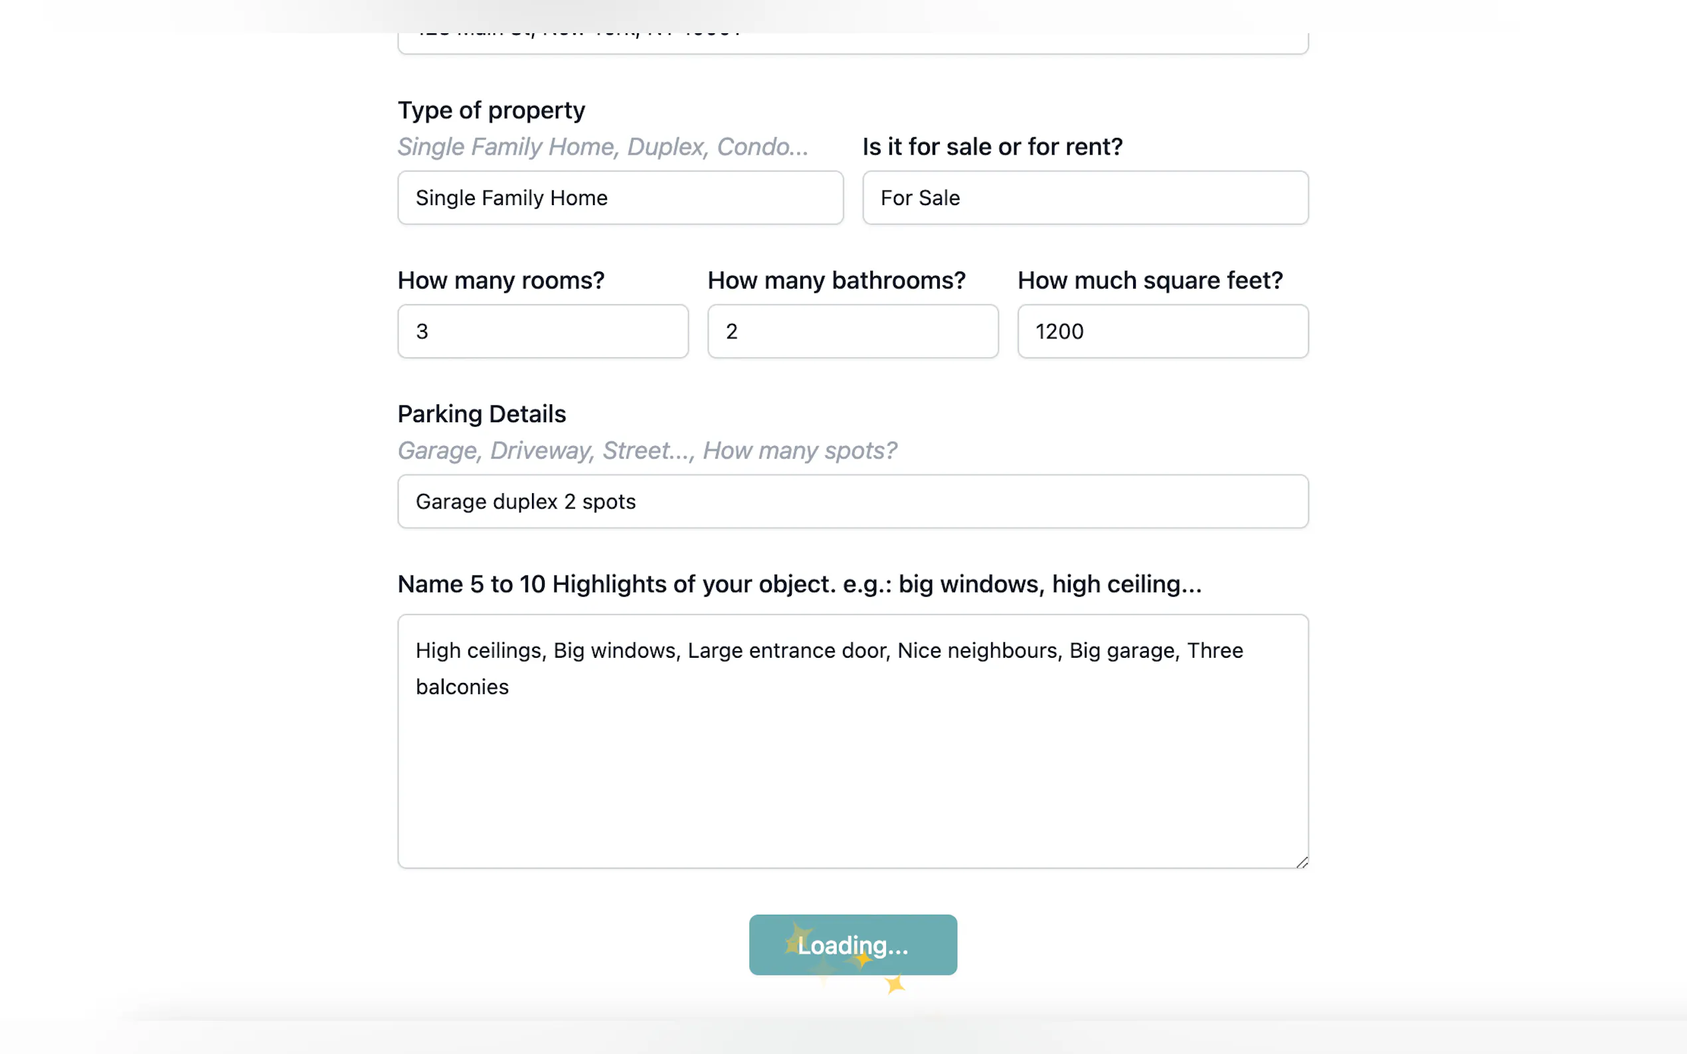
Task: Click the yellow sparkle star below Loading button
Action: pos(895,984)
